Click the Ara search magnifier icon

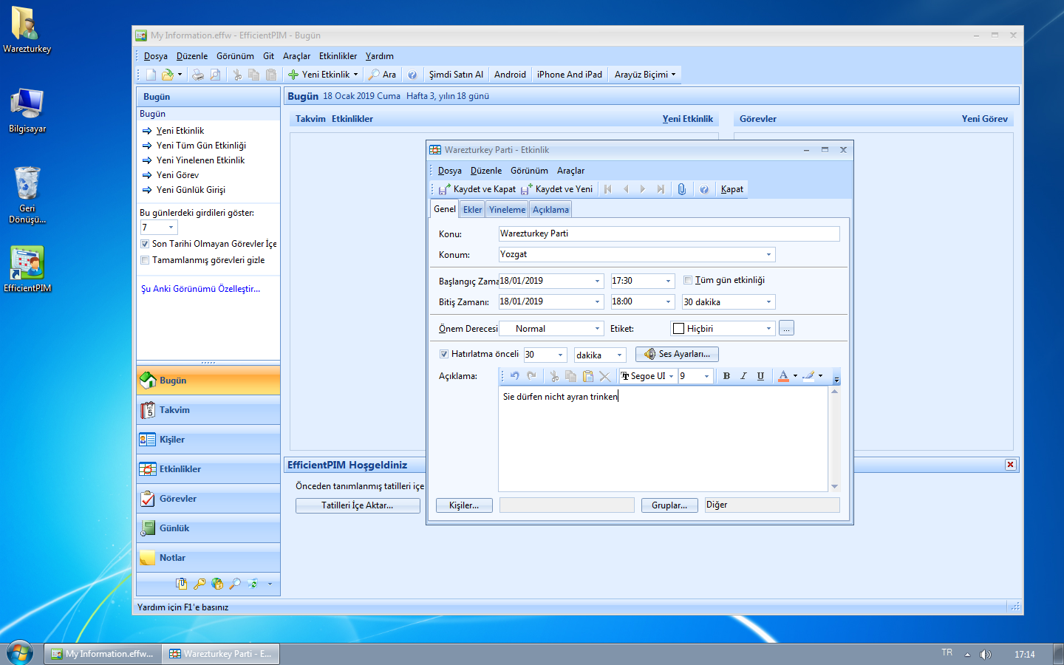coord(375,75)
